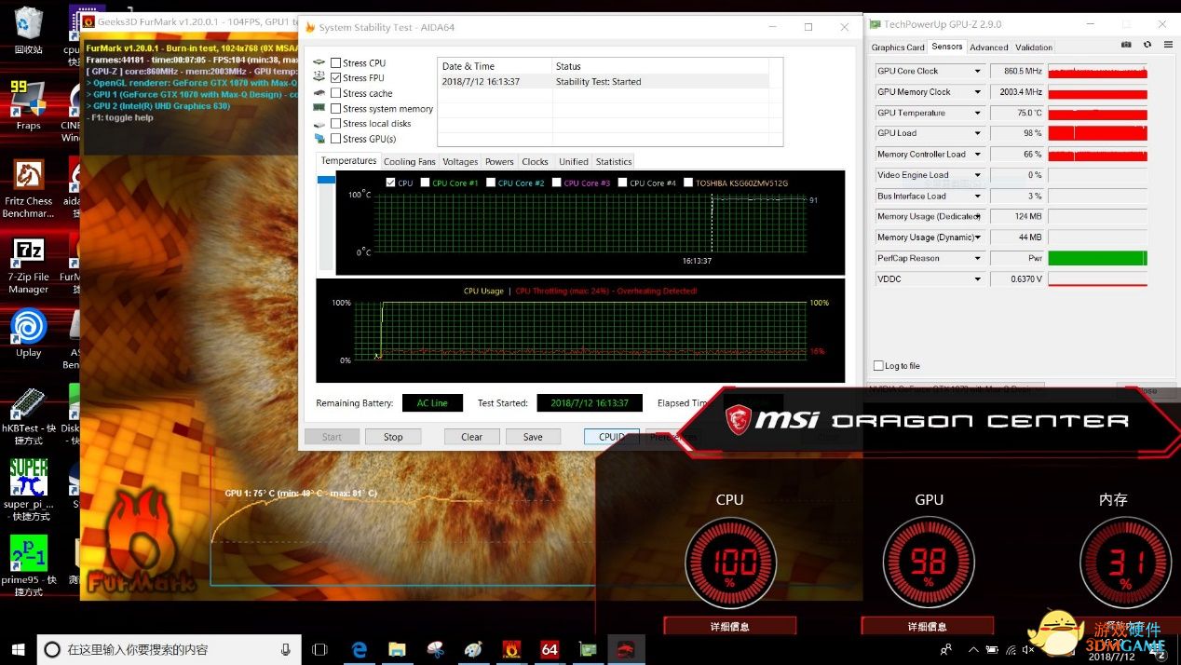
Task: Open the hKBTest desktop shortcut
Action: tap(28, 416)
